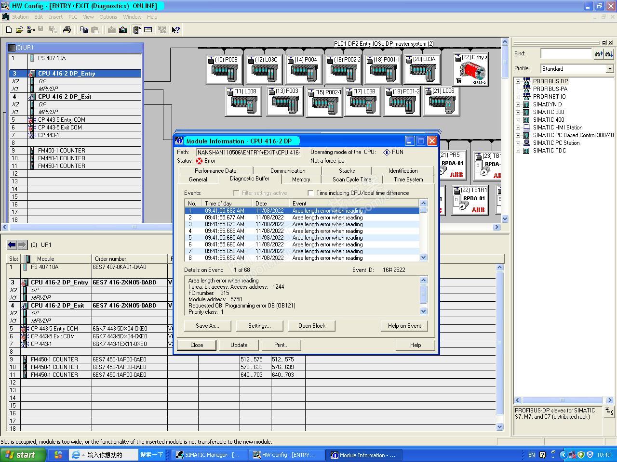Open the PLC menu
Screen dimensions: 617x462
(73, 17)
